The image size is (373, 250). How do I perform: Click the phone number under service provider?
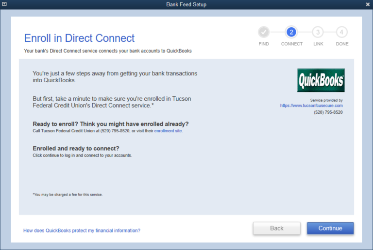click(x=328, y=112)
